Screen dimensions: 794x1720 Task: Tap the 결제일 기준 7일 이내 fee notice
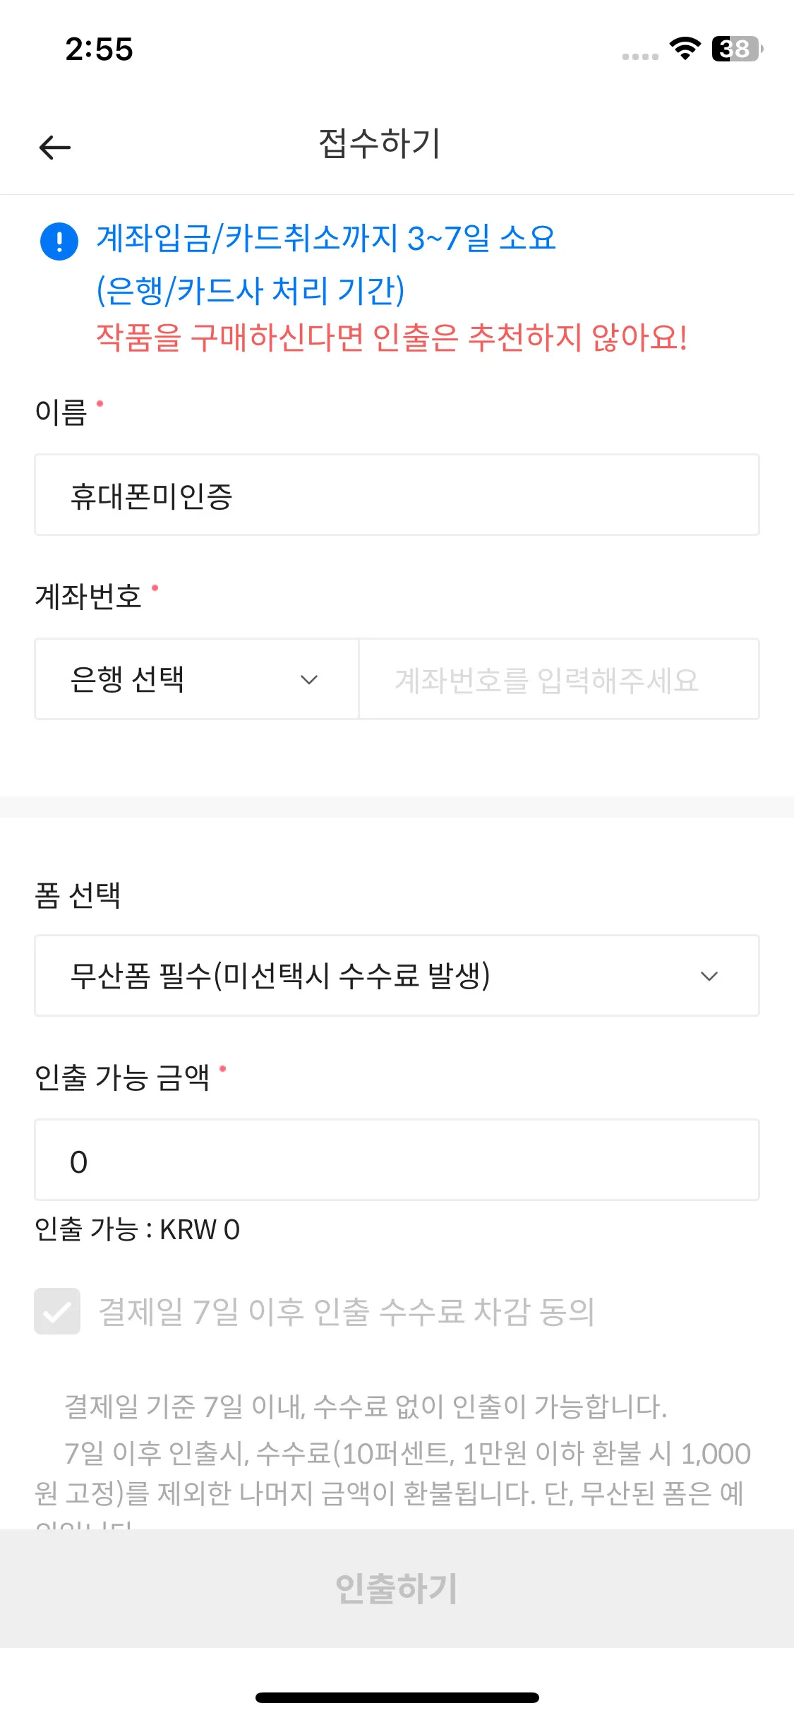[366, 1407]
